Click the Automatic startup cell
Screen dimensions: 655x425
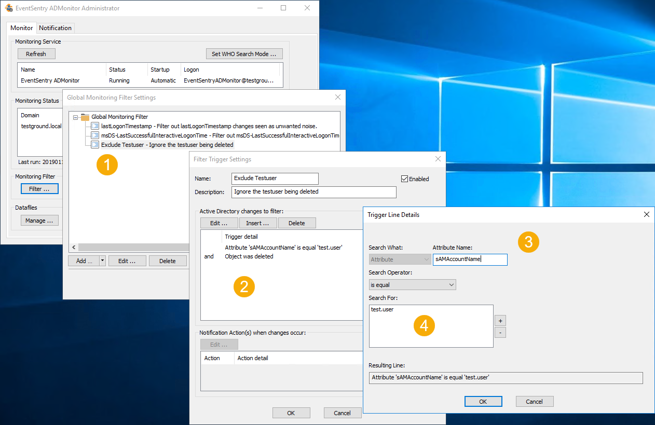coord(163,81)
